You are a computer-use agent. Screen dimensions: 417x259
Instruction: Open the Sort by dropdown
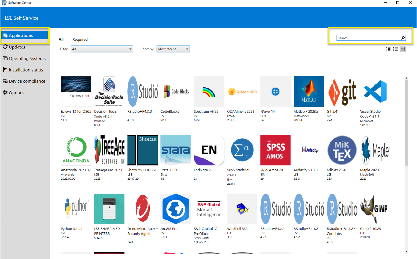coord(173,49)
